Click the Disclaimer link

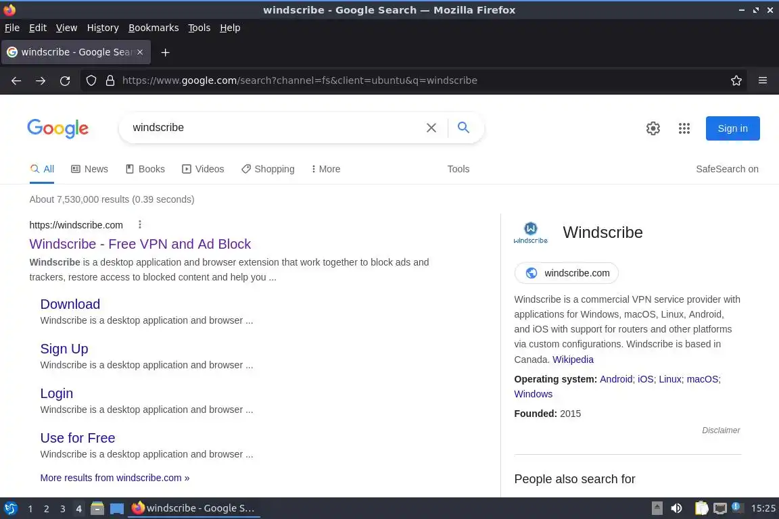721,430
